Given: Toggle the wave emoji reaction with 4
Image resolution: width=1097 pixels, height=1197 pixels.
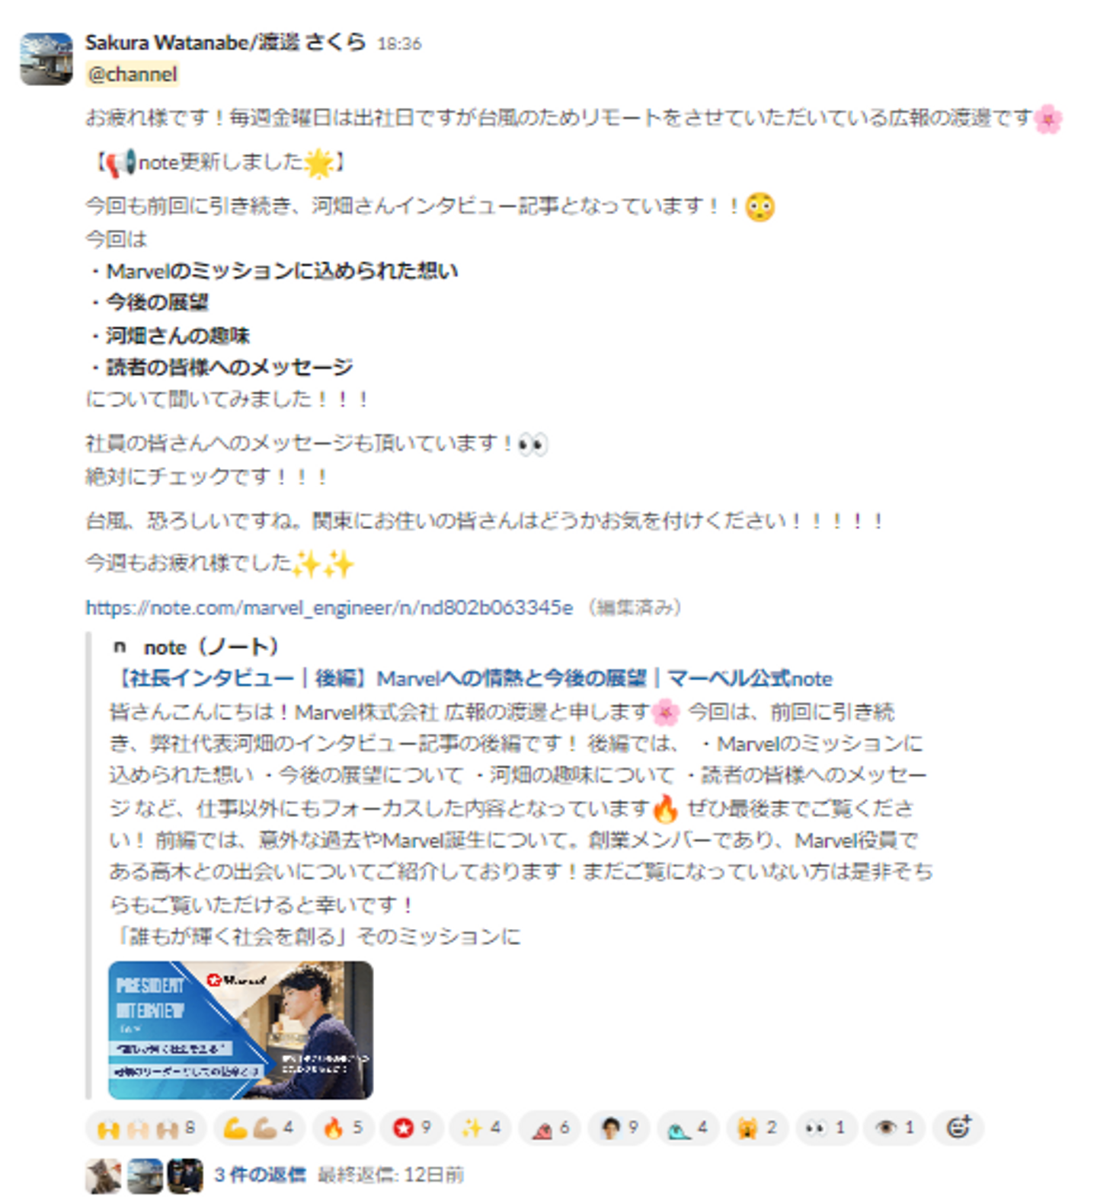Looking at the screenshot, I should pos(688,1128).
